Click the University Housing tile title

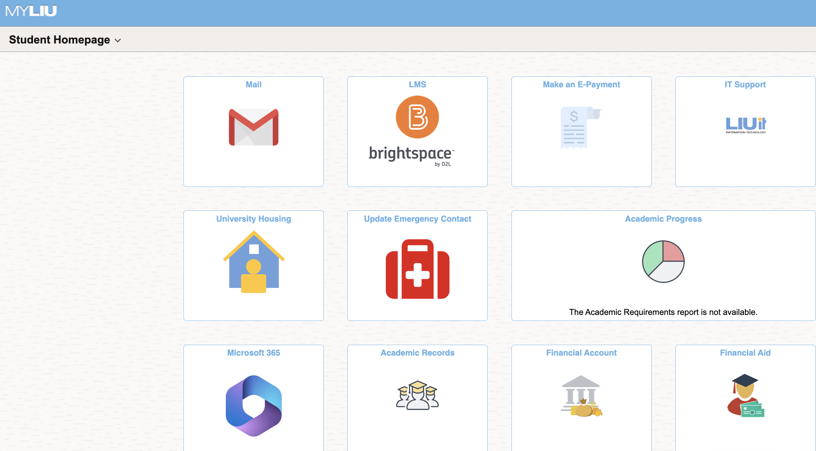point(254,219)
